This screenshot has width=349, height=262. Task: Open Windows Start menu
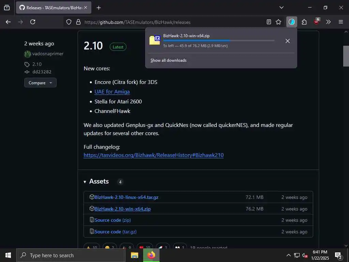click(8, 255)
